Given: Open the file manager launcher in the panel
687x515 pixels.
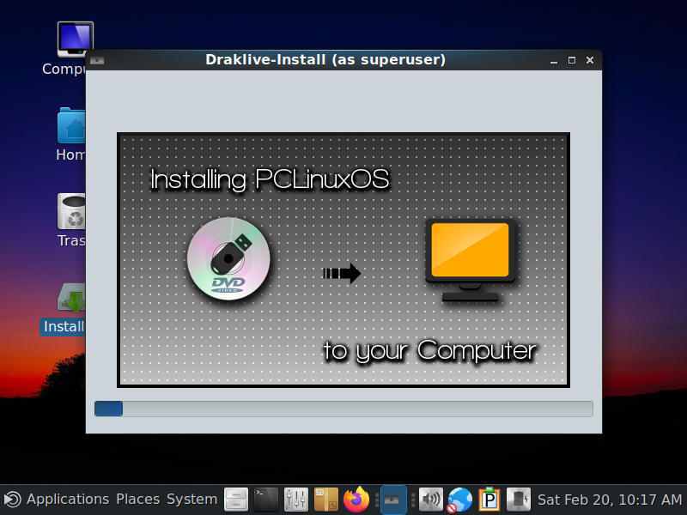Looking at the screenshot, I should 236,500.
